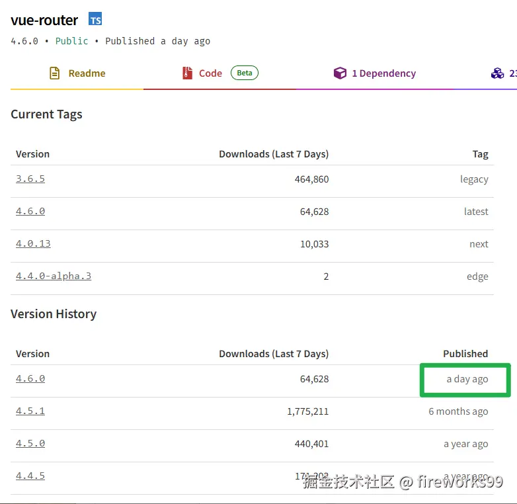Click the 4.6.0 version number in header

[24, 41]
